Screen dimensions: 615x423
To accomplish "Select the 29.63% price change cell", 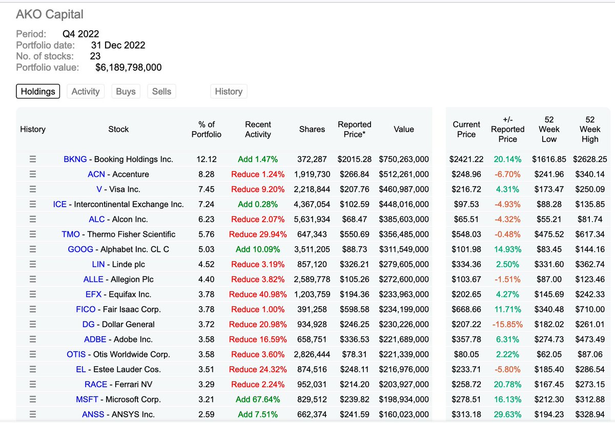I will click(x=507, y=414).
